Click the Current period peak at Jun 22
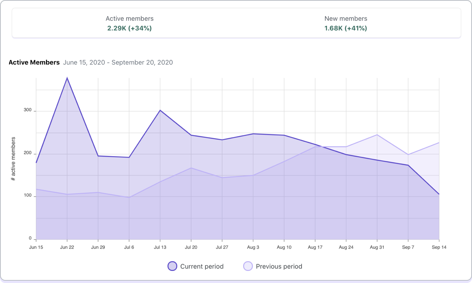Screen dimensions: 472x283 [x=67, y=78]
